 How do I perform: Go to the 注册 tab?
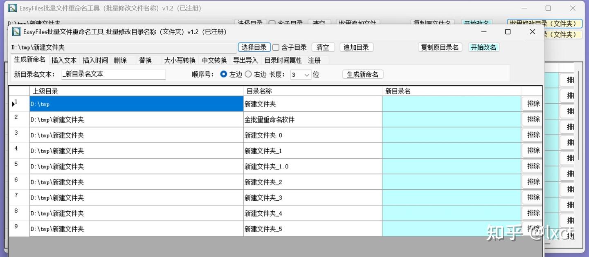314,60
